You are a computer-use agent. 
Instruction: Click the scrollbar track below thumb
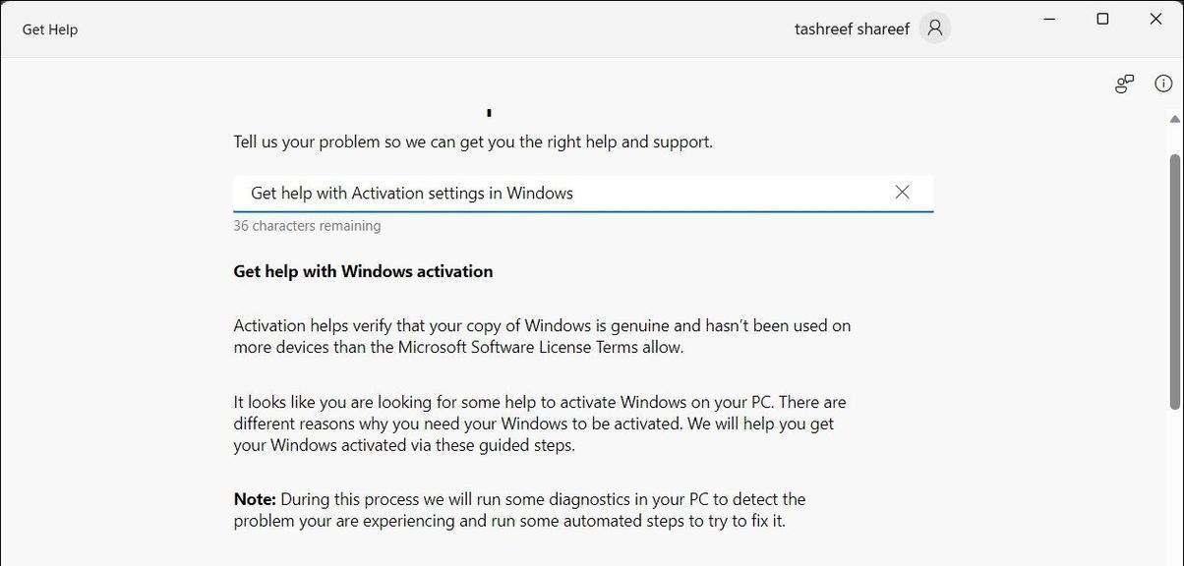1174,487
